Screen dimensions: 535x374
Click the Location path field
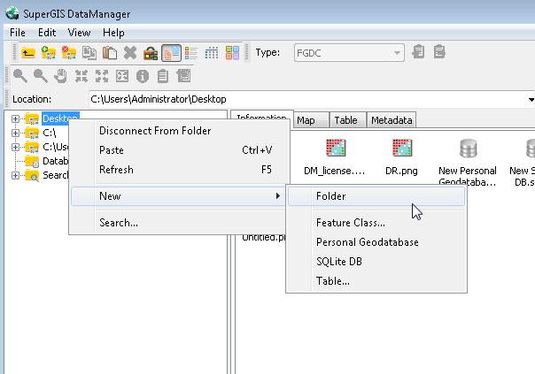point(307,99)
